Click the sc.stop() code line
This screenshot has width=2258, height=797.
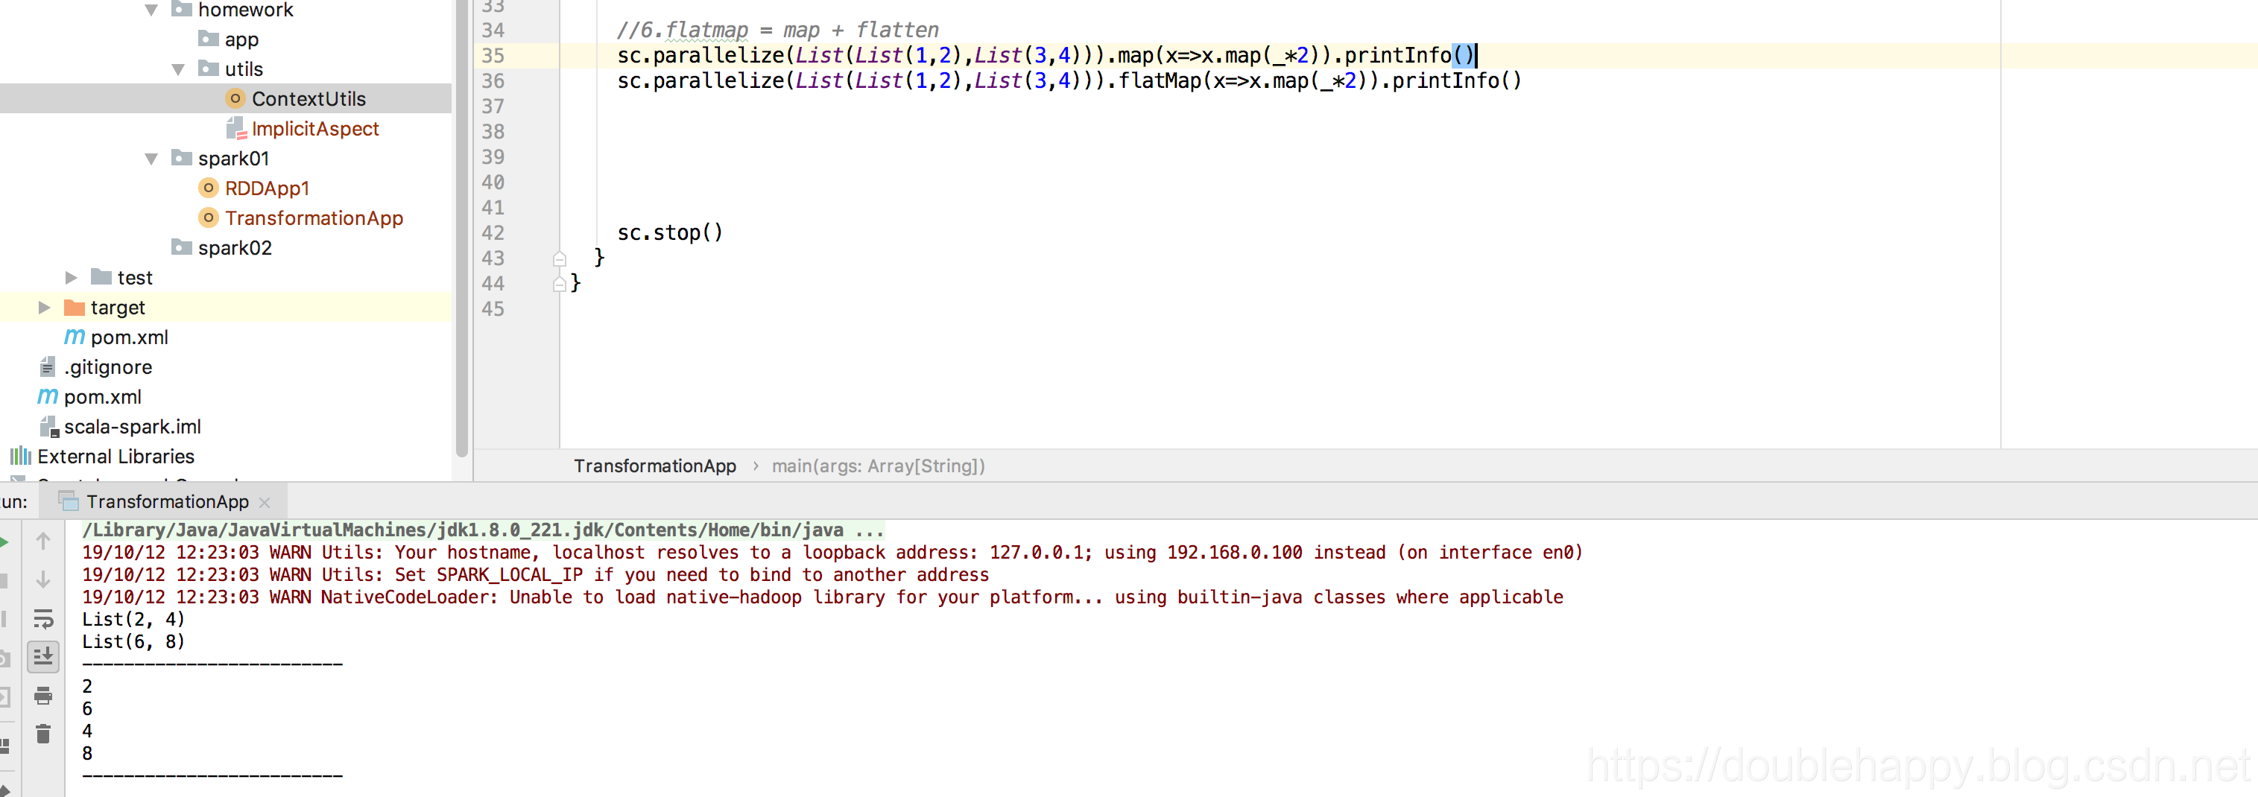coord(670,233)
